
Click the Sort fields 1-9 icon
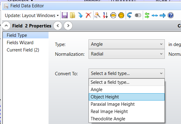point(105,15)
